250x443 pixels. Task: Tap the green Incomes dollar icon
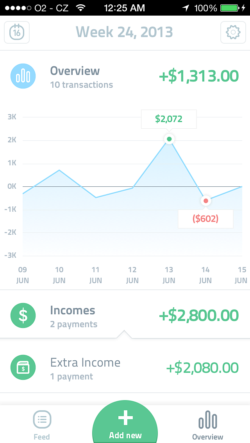point(23,315)
